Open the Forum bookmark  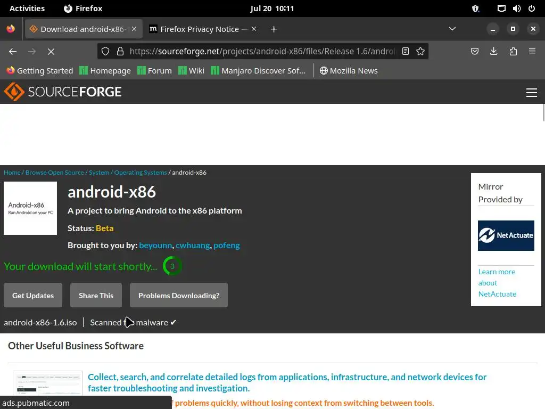tap(155, 71)
